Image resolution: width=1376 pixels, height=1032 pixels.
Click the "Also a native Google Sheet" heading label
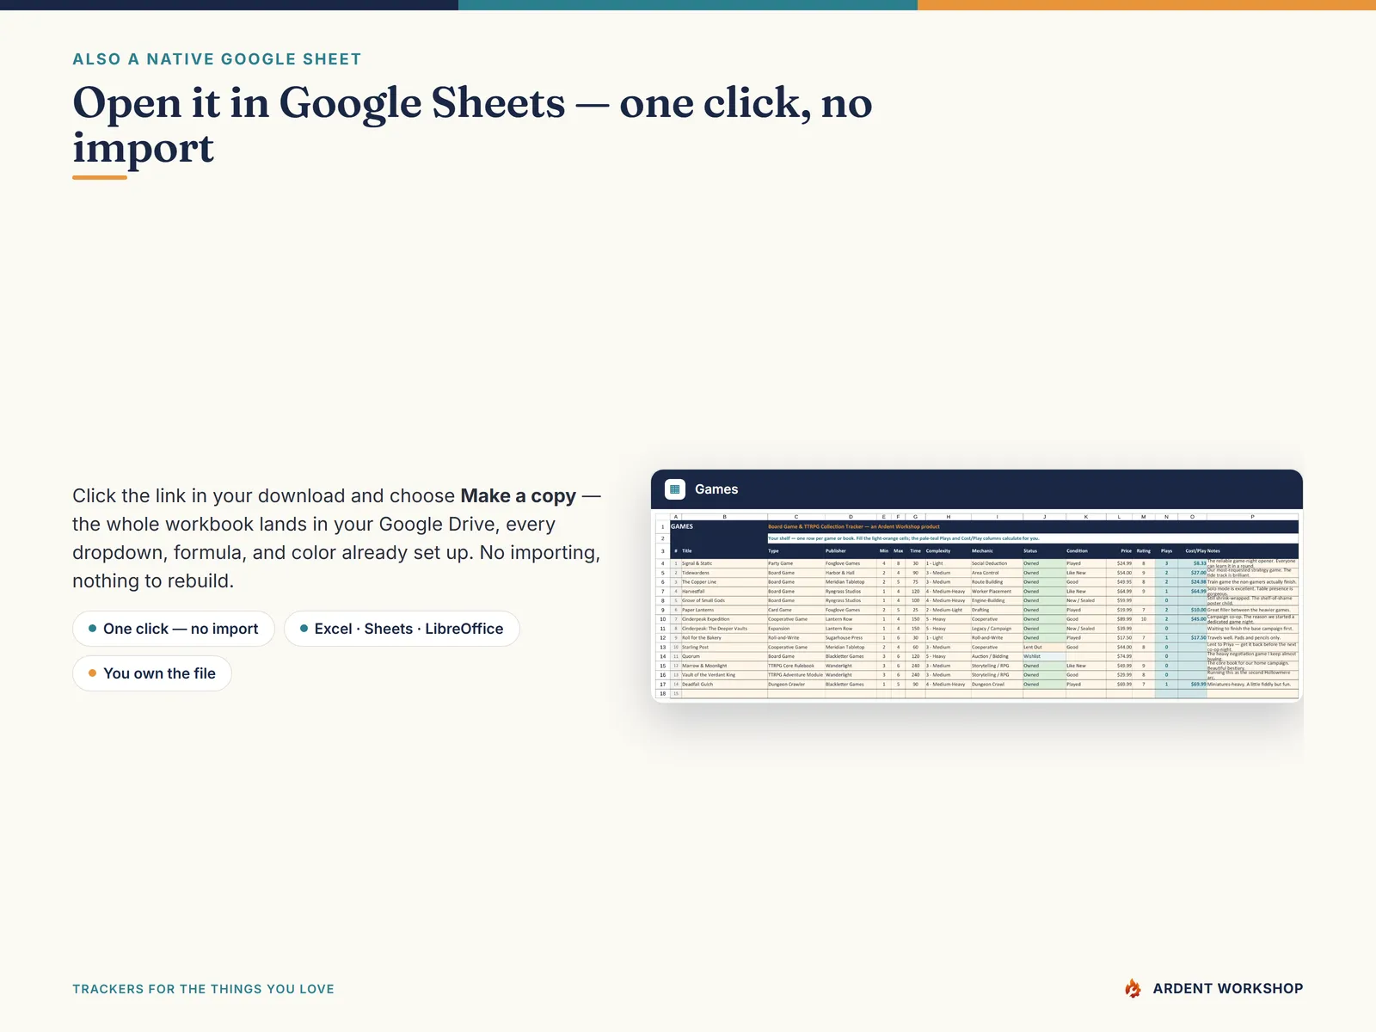point(217,59)
